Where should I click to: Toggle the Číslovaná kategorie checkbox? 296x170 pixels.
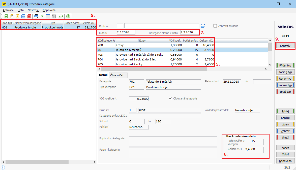tap(170, 98)
